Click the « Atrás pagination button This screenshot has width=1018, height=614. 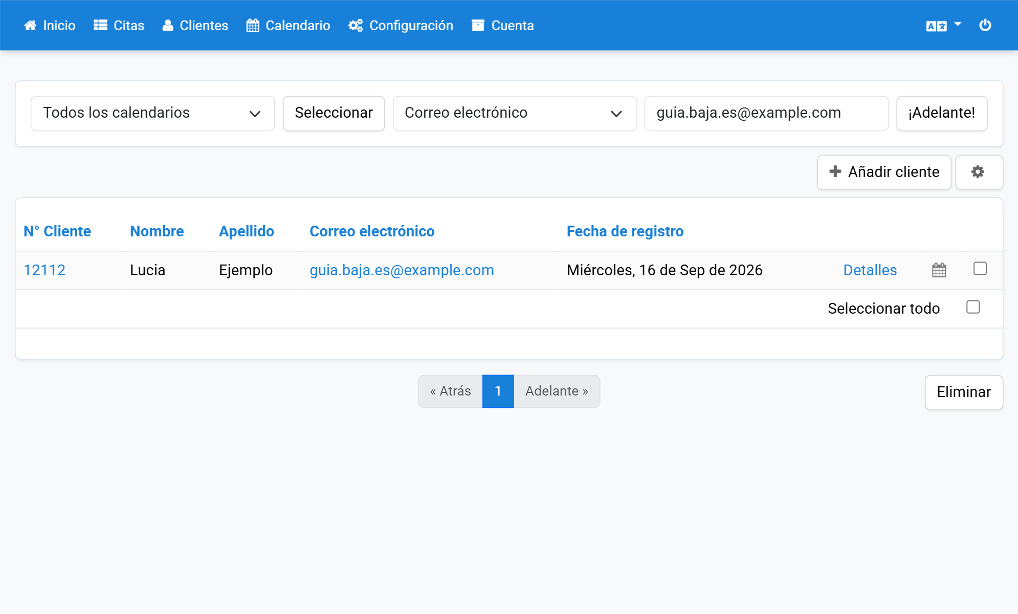coord(450,391)
